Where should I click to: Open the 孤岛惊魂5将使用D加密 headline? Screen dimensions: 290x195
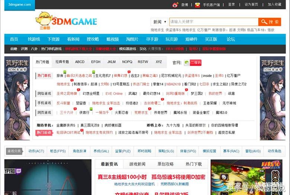(x=178, y=177)
